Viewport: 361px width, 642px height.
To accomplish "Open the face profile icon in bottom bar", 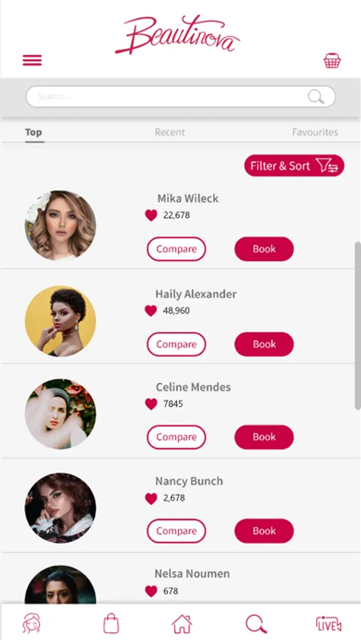I will coord(31,623).
